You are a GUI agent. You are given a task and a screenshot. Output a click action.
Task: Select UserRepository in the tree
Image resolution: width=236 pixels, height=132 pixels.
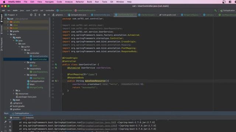[x=38, y=72]
